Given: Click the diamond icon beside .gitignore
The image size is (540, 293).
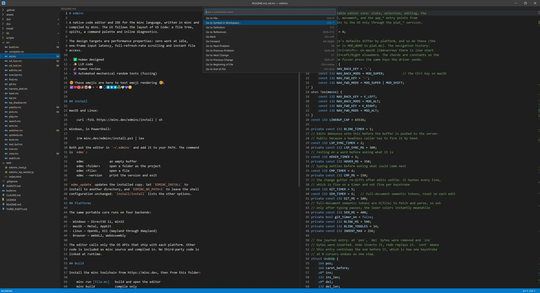Looking at the screenshot, I should click(3, 181).
